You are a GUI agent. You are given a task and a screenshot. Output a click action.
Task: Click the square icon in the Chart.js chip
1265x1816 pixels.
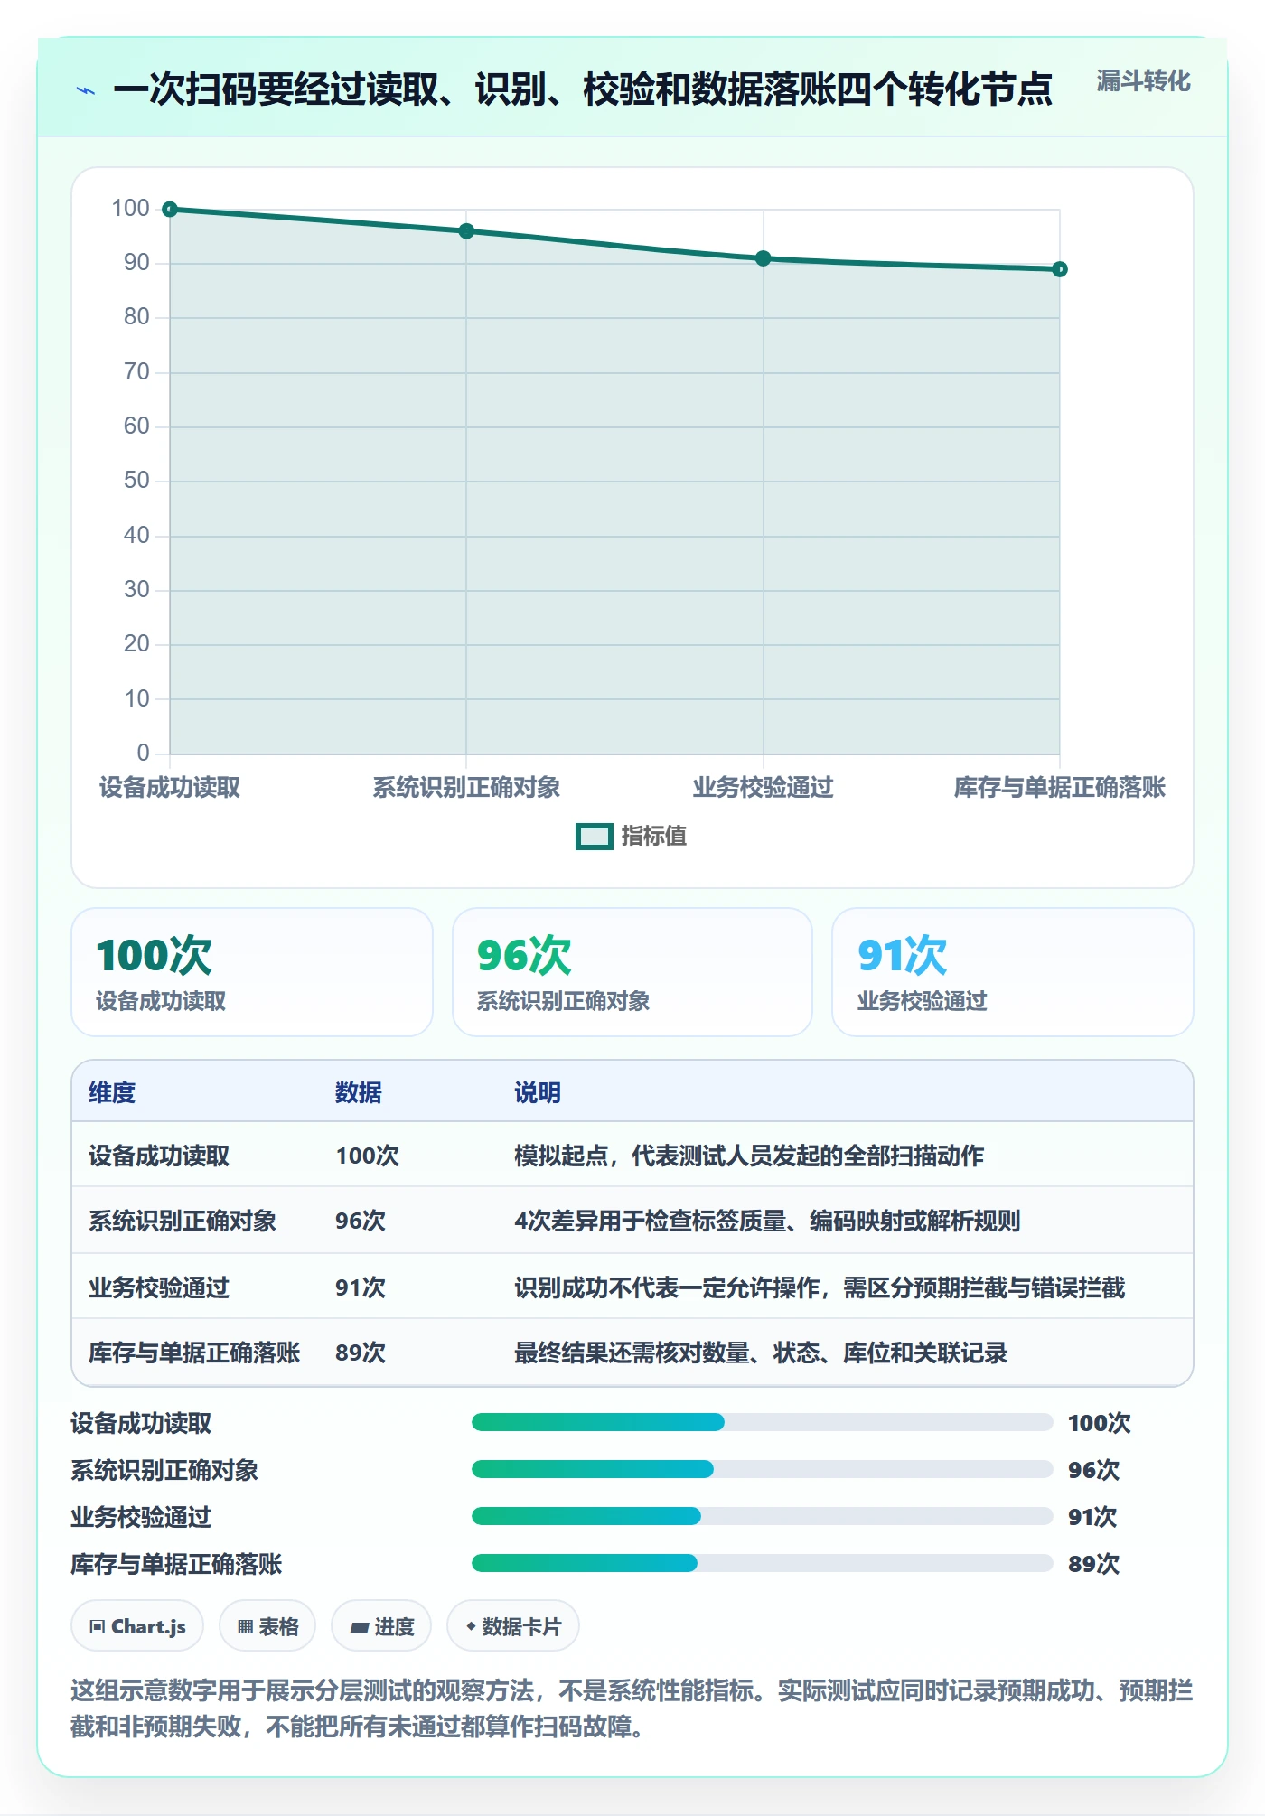98,1627
